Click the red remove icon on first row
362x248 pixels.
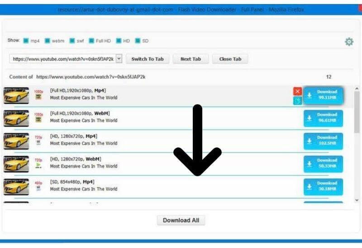(297, 92)
